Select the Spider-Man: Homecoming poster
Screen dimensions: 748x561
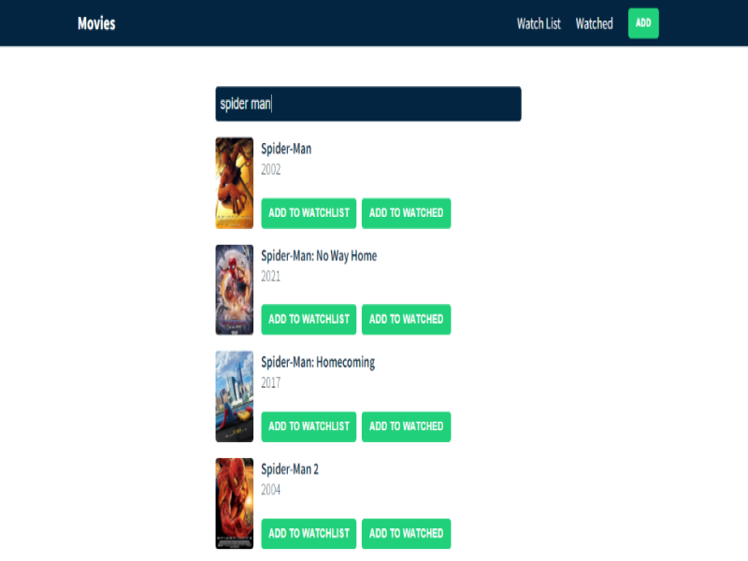tap(235, 396)
